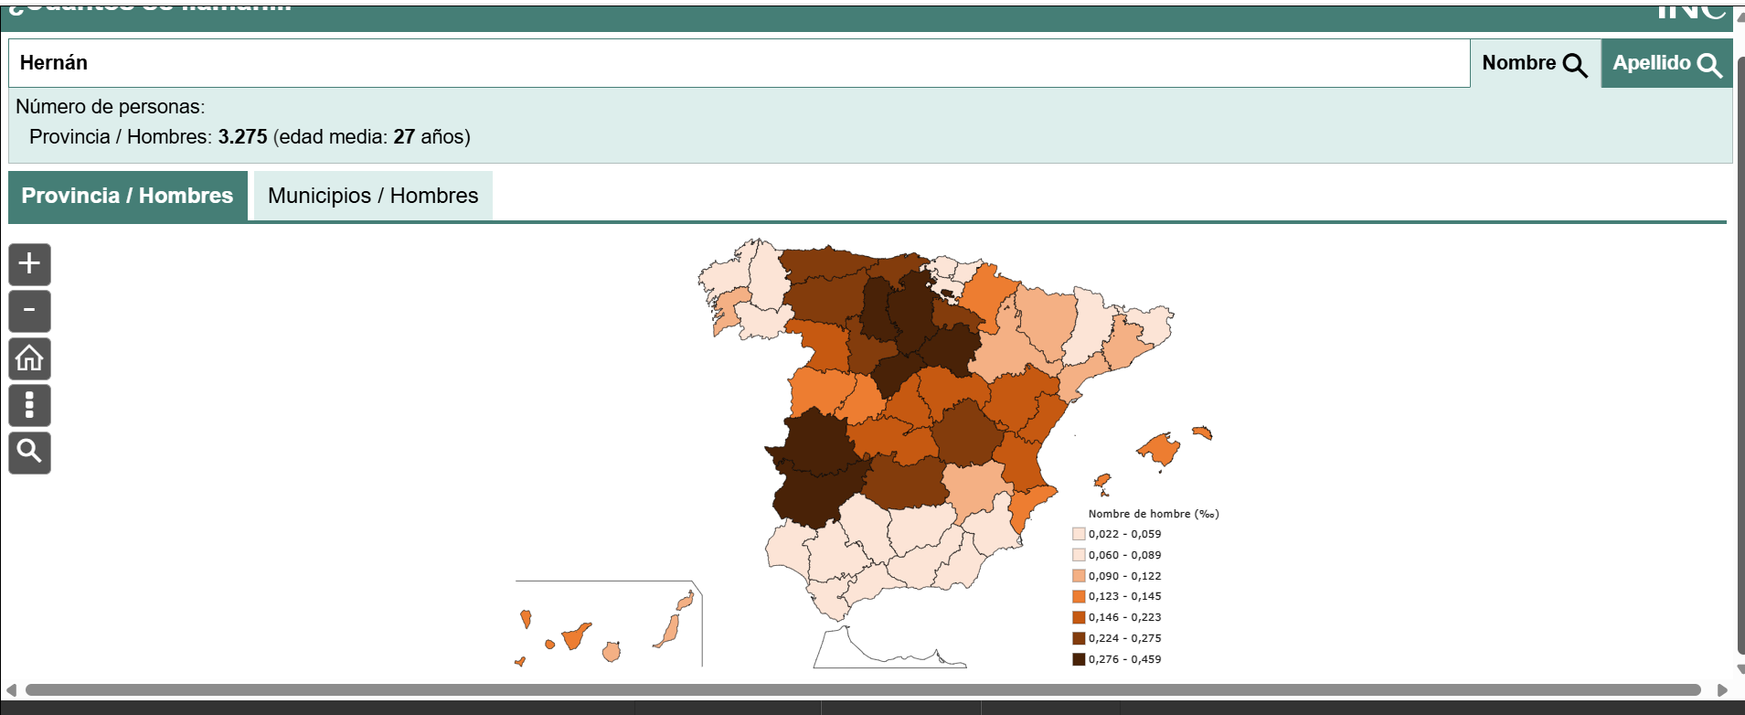Click the 0,123 - 0,145 orange legend swatch
Screen dimensions: 1745x715
(x=1079, y=596)
